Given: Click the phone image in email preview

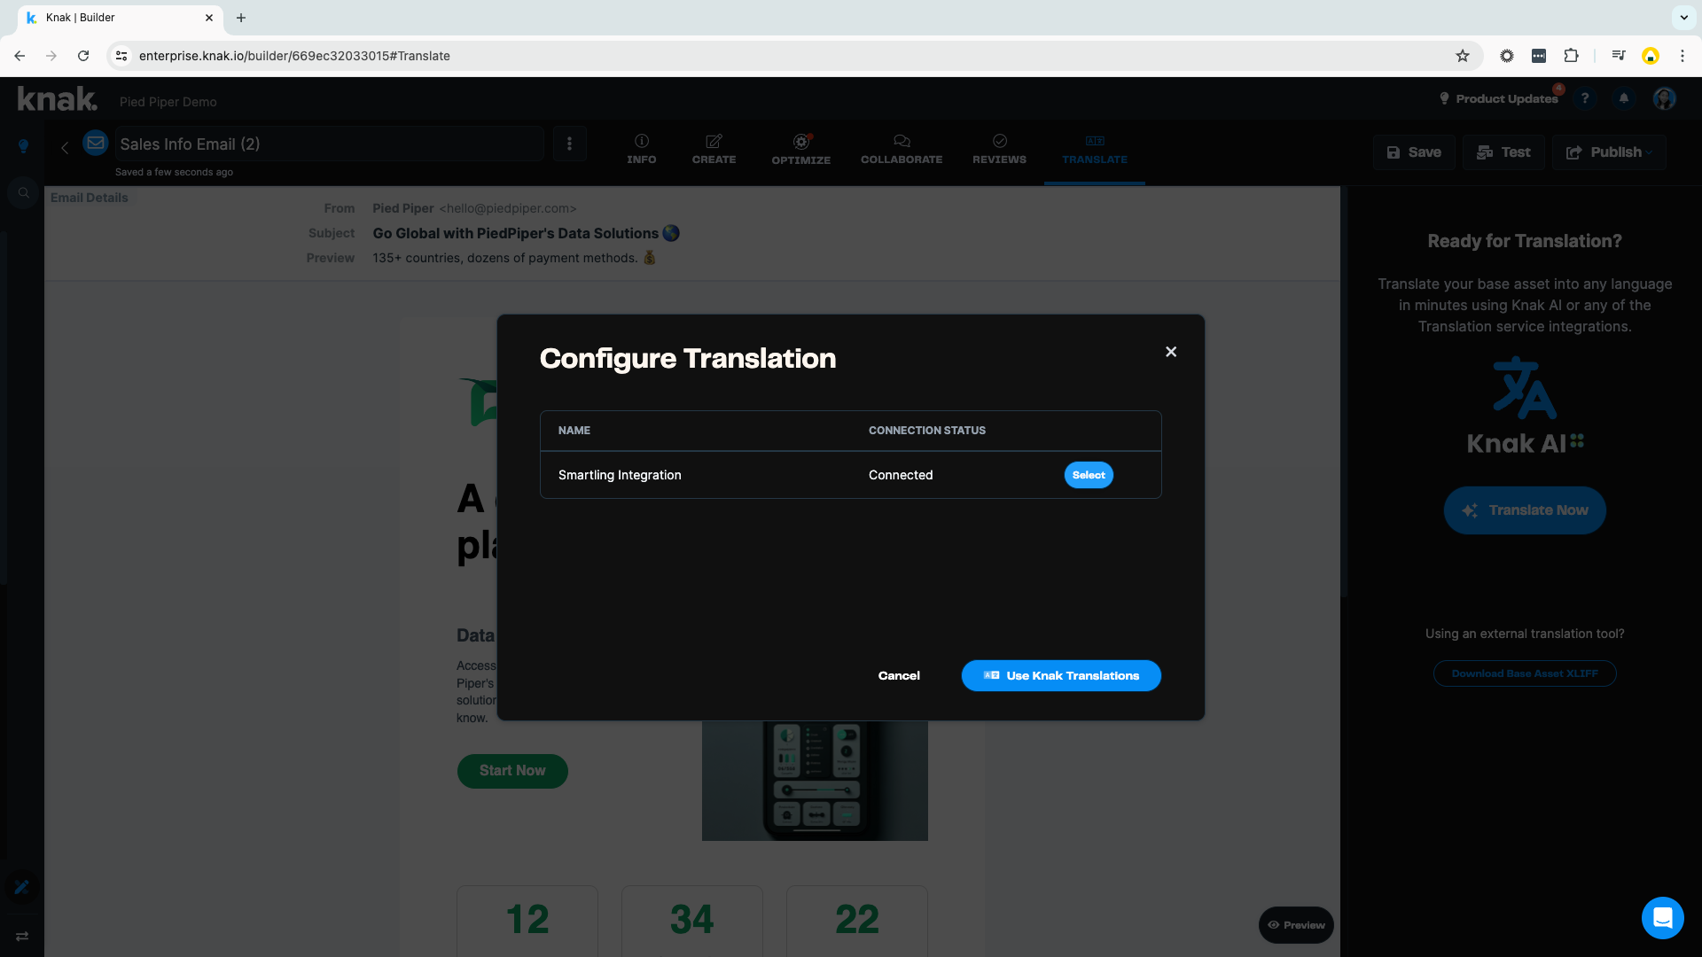Looking at the screenshot, I should tap(815, 781).
